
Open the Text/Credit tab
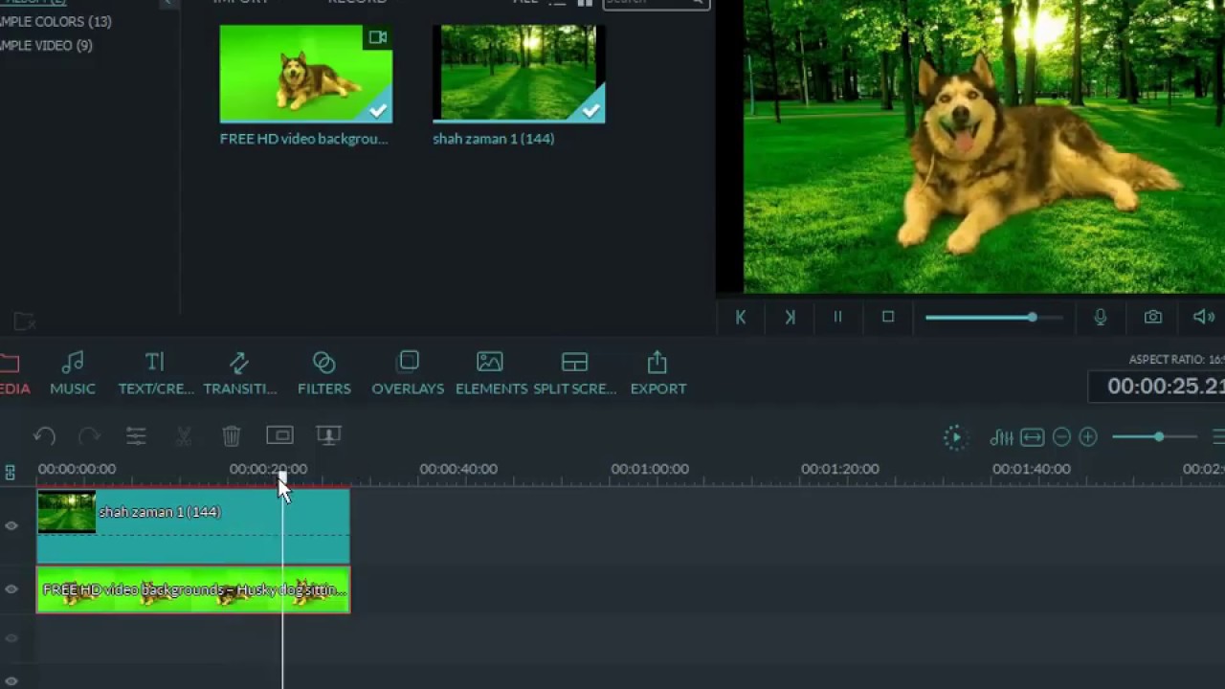tap(156, 373)
